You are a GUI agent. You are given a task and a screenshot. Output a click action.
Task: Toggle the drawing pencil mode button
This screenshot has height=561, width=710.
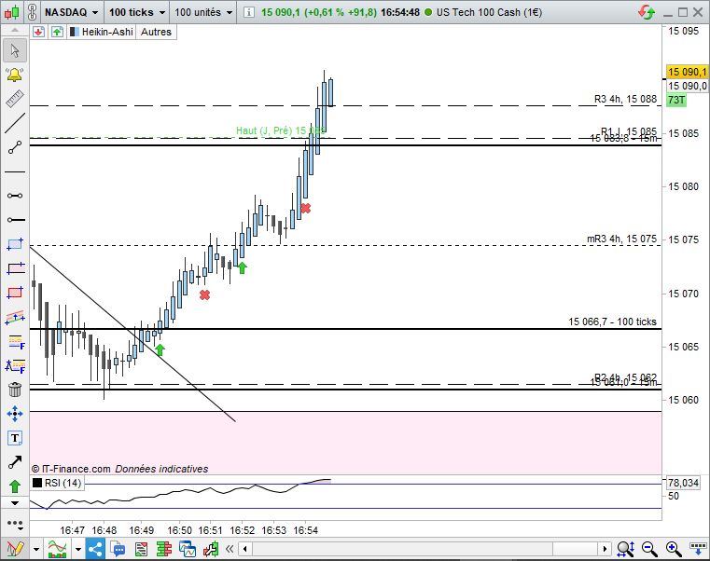[x=15, y=549]
